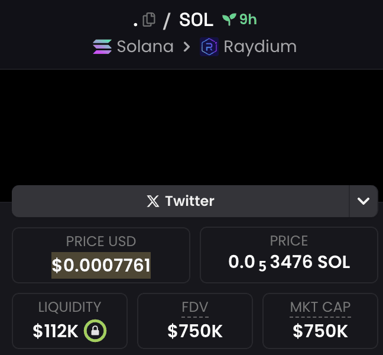Click the FDV underlined label

195,307
